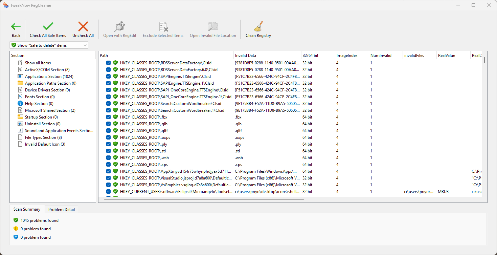
Task: Select the Scan Summary tab
Action: (27, 209)
